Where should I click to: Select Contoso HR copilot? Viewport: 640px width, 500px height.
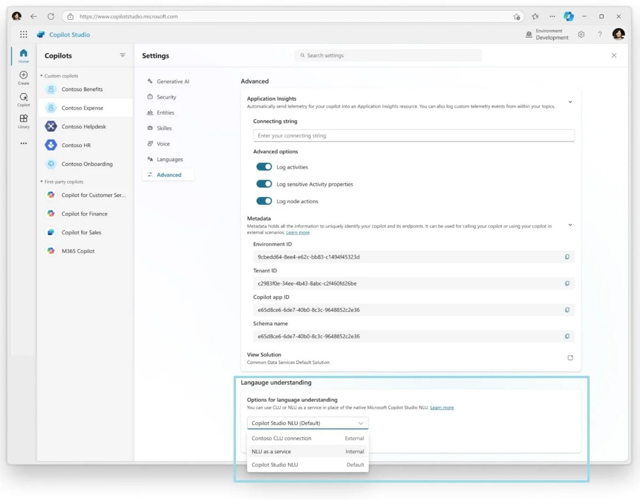point(85,145)
